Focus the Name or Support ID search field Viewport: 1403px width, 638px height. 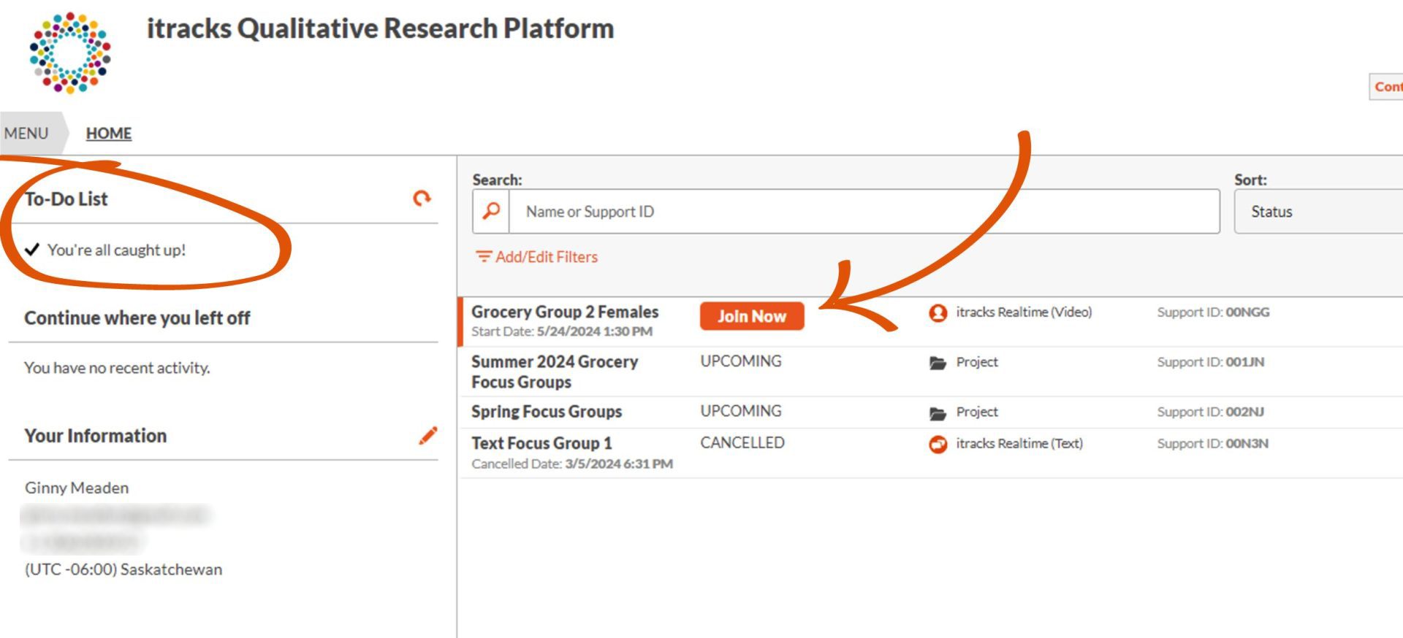pyautogui.click(x=864, y=212)
